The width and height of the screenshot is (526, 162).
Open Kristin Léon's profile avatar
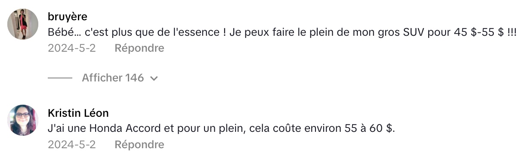click(23, 120)
